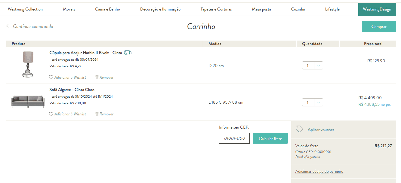401x183 pixels.
Task: Open the Cúpula para Abajur Harbin II product title
Action: pyautogui.click(x=86, y=53)
